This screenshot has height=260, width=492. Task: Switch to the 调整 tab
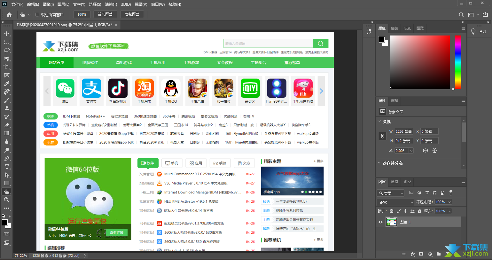tap(394, 101)
